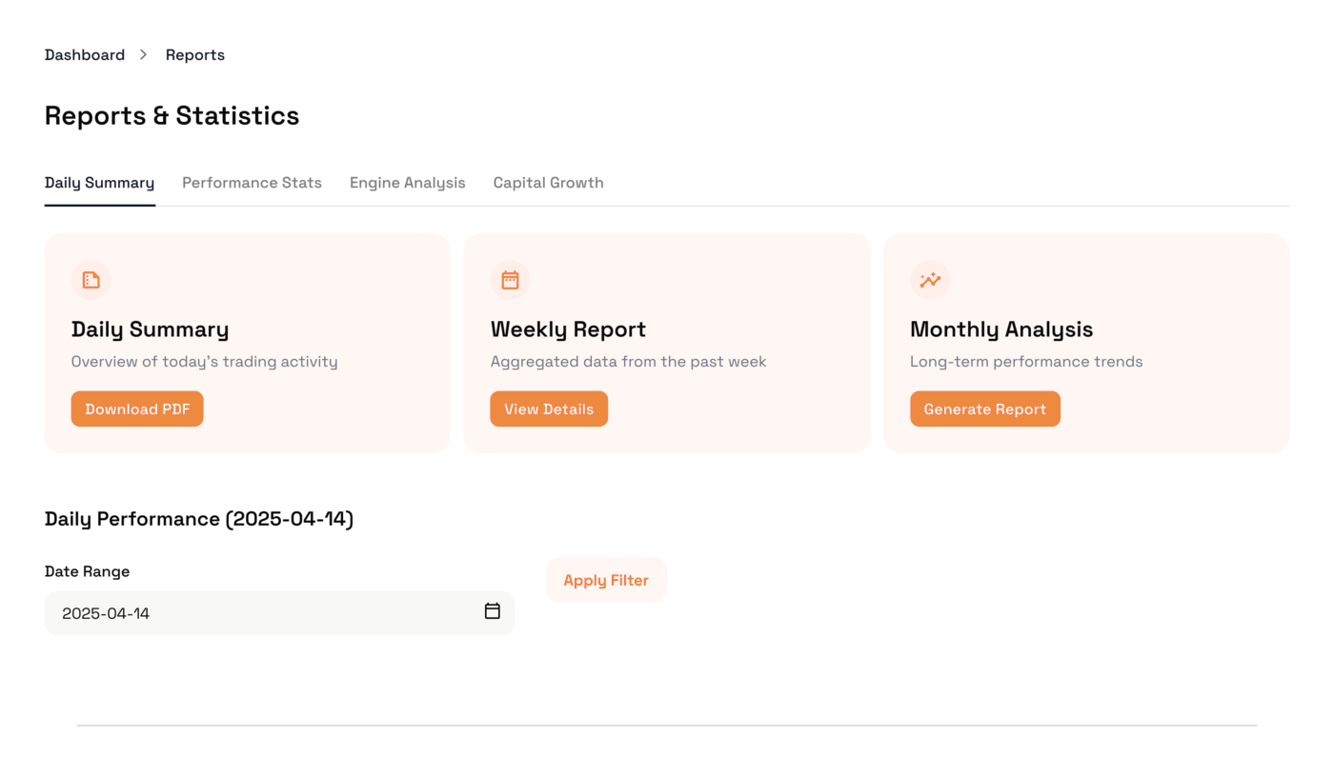Open the calendar picker in Date Range field
1334x758 pixels.
pos(492,611)
